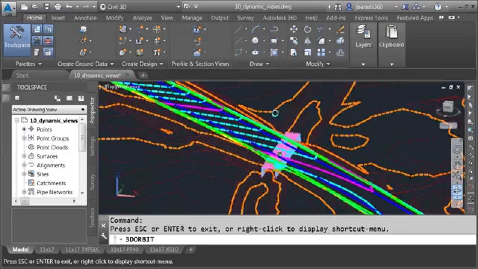Screen dimensions: 478x269
Task: Switch to the 11x17 TYPSEC layout tab
Action: click(x=83, y=250)
